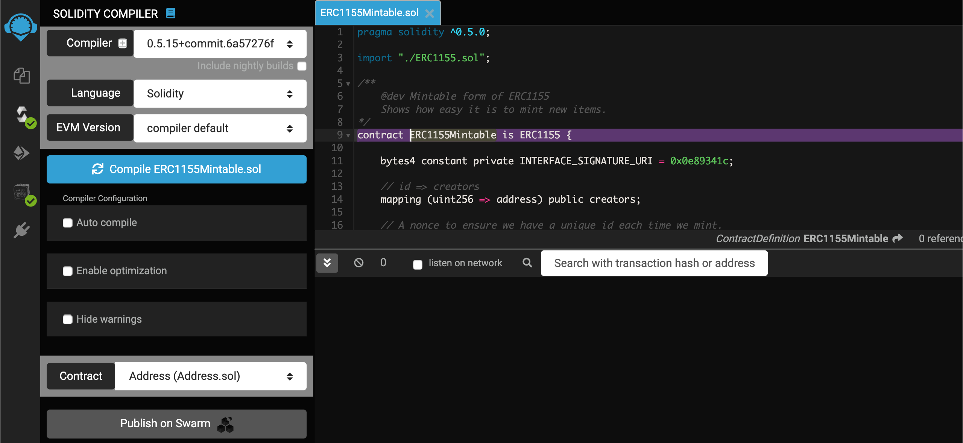The image size is (963, 443).
Task: Open the Remix home logo icon
Action: pos(21,27)
